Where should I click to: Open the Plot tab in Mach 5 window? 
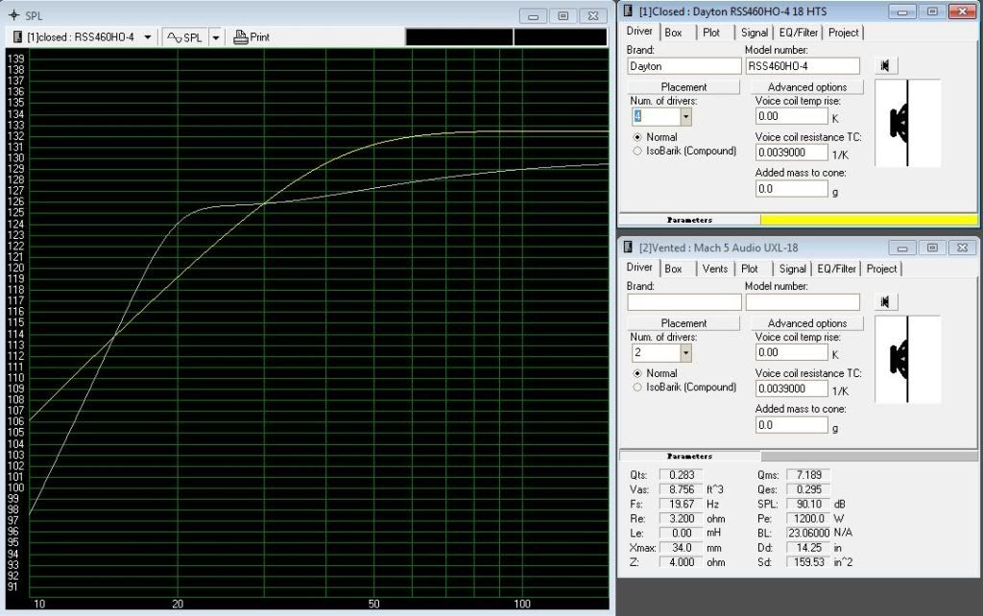click(749, 269)
